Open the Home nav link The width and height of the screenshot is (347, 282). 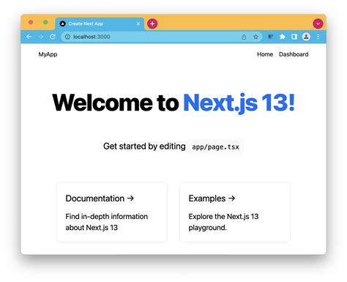tap(265, 54)
